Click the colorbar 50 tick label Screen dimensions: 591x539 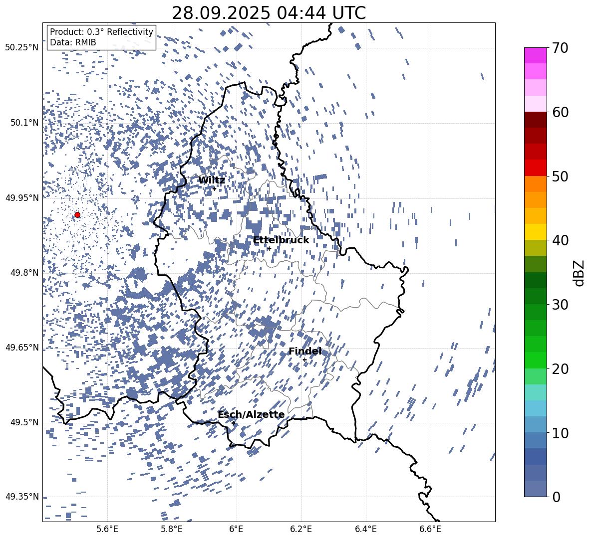[560, 177]
